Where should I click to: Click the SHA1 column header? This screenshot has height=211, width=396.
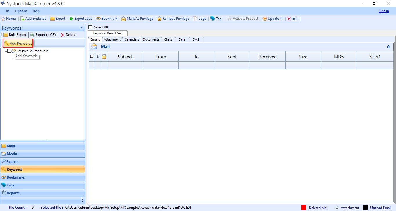pos(375,57)
